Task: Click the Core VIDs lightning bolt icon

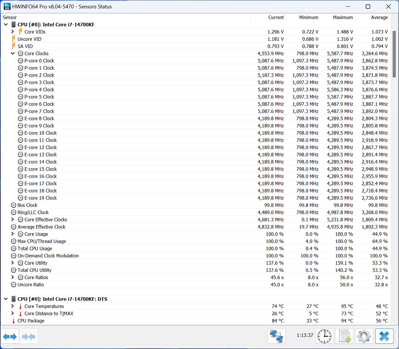Action: coord(20,32)
